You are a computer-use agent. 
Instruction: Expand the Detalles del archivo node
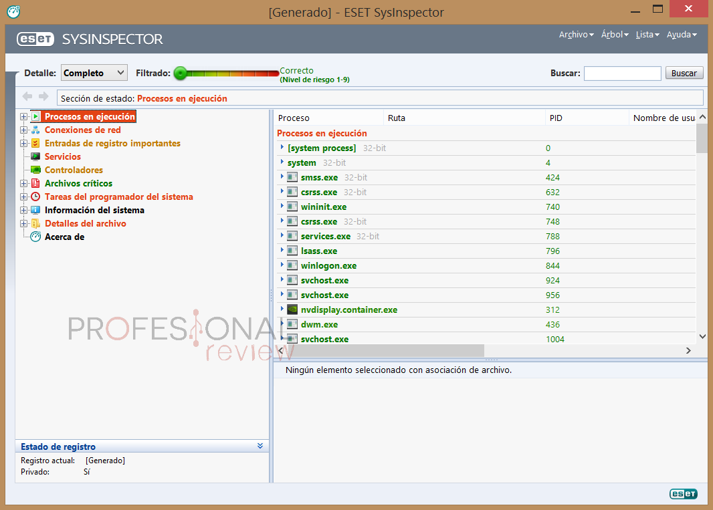click(x=23, y=224)
